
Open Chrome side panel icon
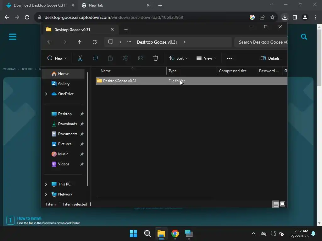click(x=295, y=18)
